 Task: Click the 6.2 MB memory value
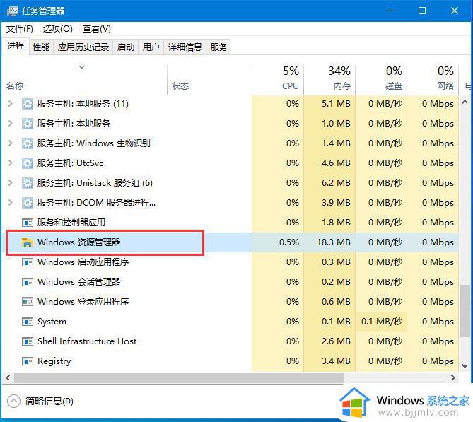point(336,183)
